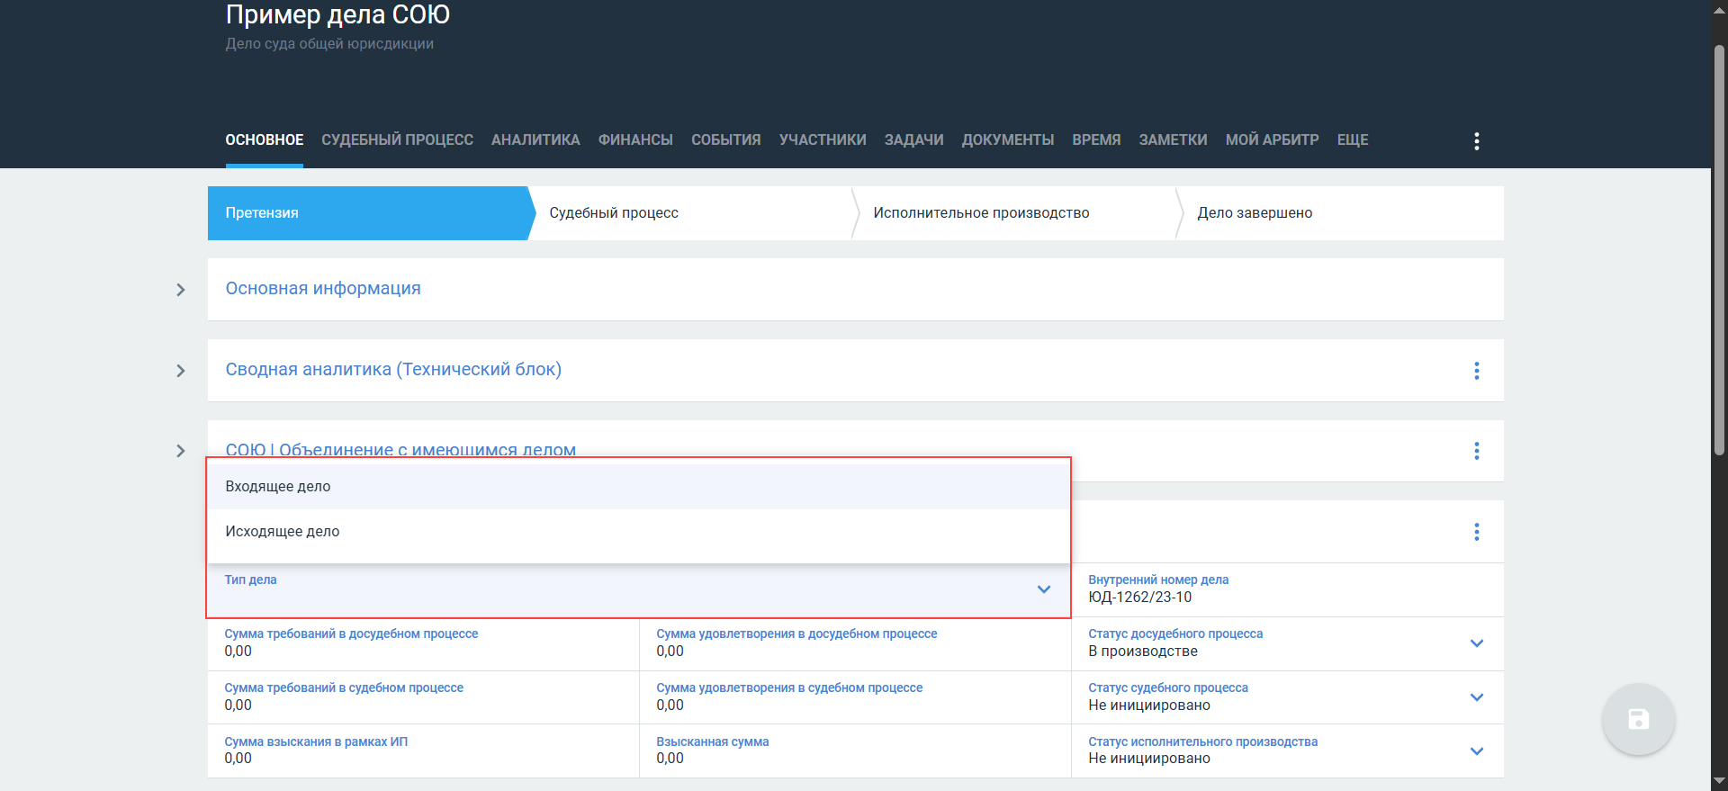This screenshot has height=791, width=1728.
Task: Switch to the Финансы tab
Action: tap(635, 140)
